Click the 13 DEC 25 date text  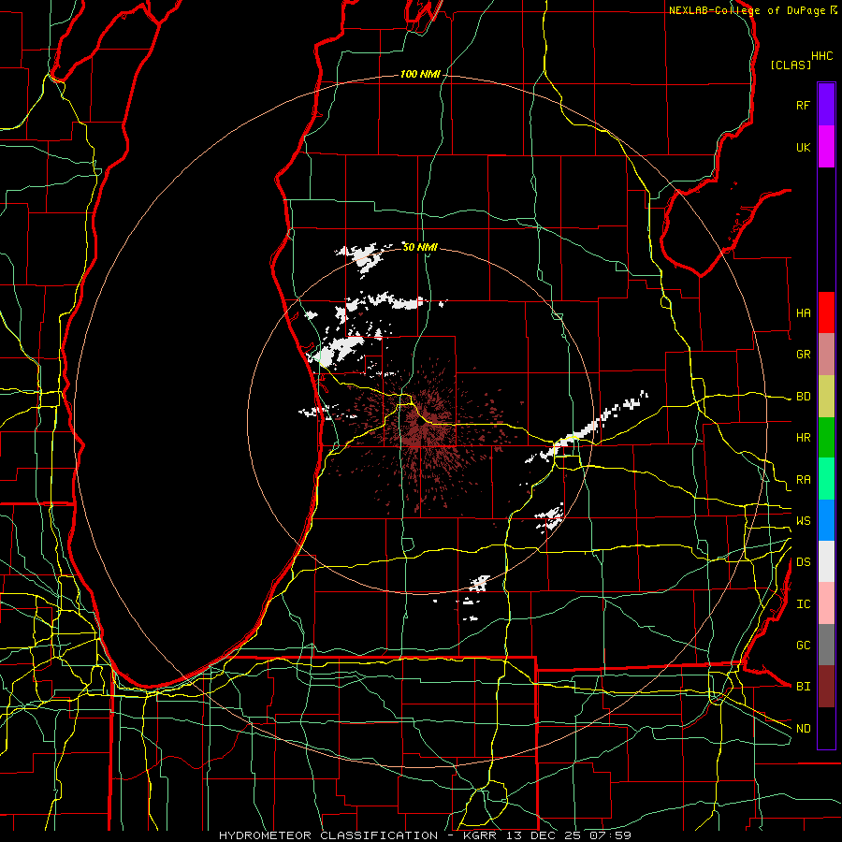[x=547, y=835]
